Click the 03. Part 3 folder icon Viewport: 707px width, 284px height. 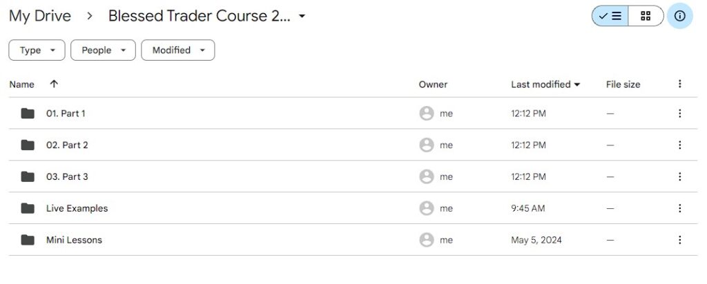pyautogui.click(x=28, y=176)
